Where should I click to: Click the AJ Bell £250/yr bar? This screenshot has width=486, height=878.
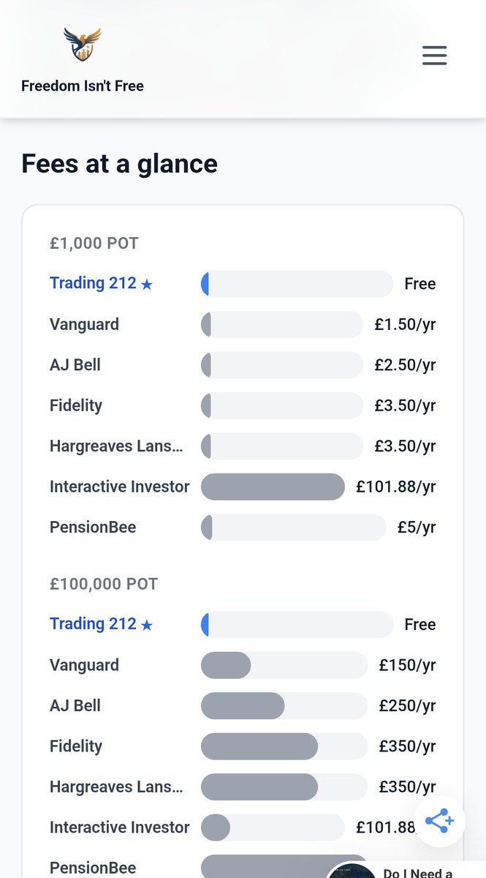284,705
